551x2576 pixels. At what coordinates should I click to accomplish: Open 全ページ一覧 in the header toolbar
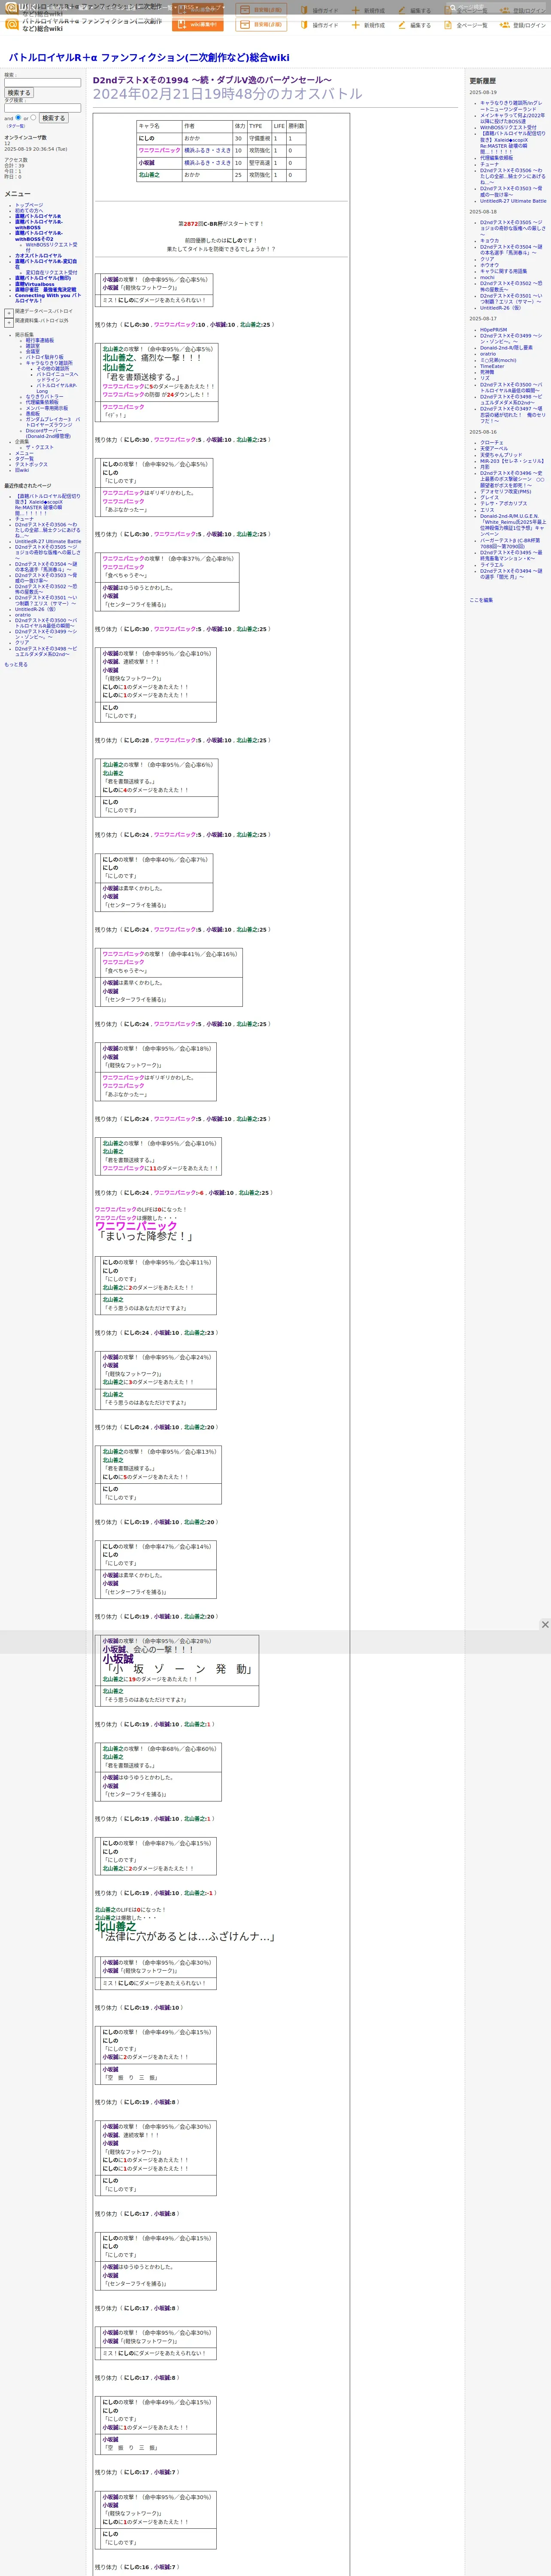pos(465,25)
